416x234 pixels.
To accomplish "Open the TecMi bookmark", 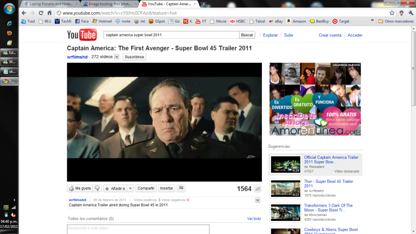I will (63, 21).
